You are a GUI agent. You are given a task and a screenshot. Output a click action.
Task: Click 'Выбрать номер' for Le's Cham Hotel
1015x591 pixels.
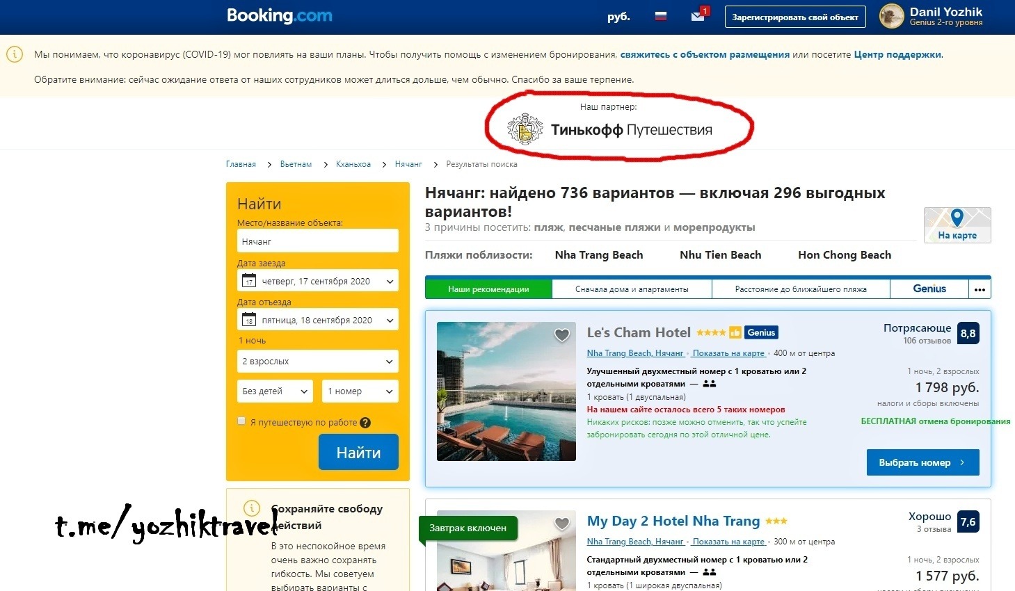pos(922,462)
